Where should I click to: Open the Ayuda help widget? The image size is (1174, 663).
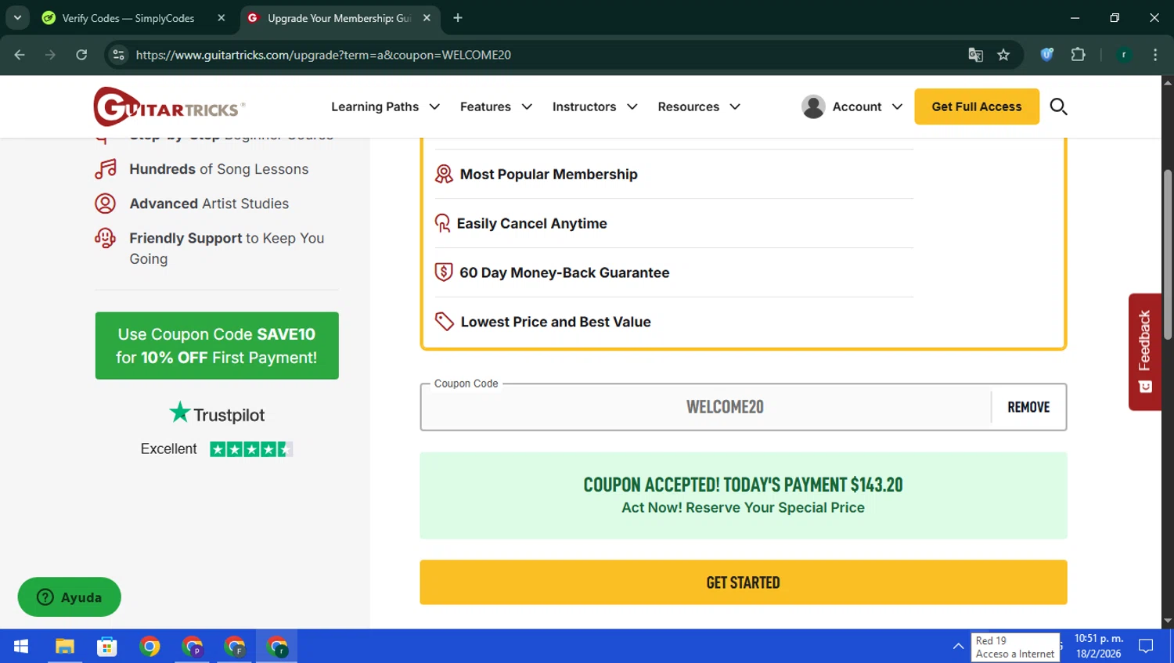70,597
